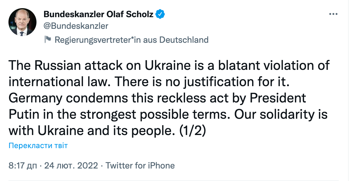Click 'The Russian attack' opening words

[66, 65]
